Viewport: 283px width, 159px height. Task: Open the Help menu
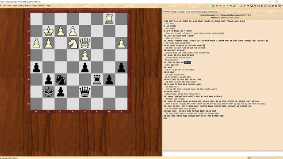tap(48, 6)
